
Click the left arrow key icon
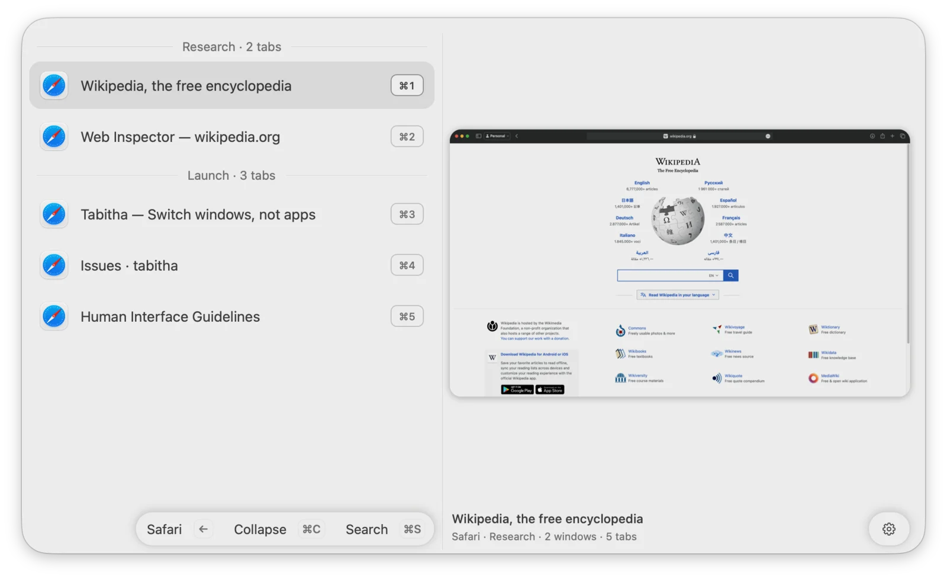point(203,529)
